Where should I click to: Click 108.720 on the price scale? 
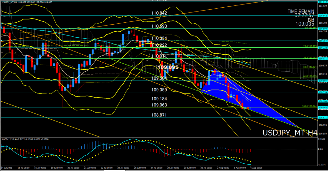pos(323,125)
